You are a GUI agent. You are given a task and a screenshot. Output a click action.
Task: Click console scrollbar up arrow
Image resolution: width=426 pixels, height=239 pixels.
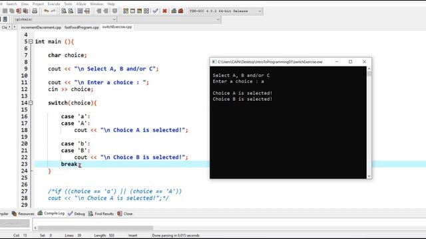pos(369,69)
